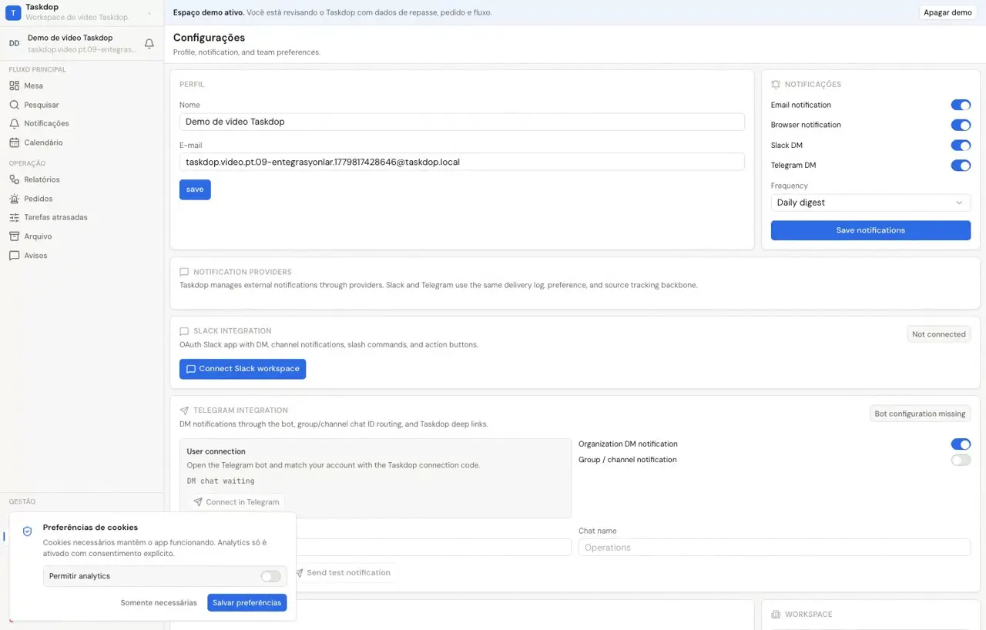Click the "Espaço demo ativo." banner text
The width and height of the screenshot is (986, 630).
tap(208, 12)
